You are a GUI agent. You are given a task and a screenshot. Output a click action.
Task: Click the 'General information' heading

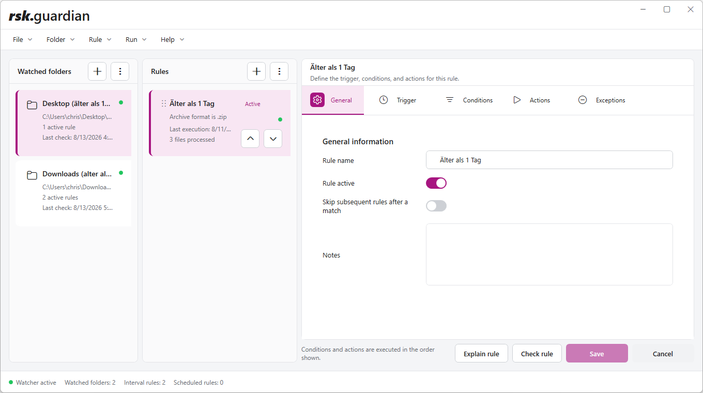358,142
